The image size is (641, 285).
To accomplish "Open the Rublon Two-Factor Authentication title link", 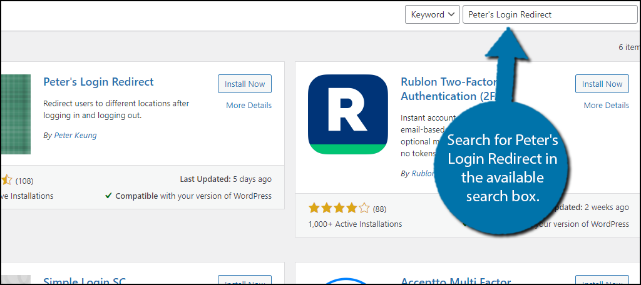I will tap(448, 89).
